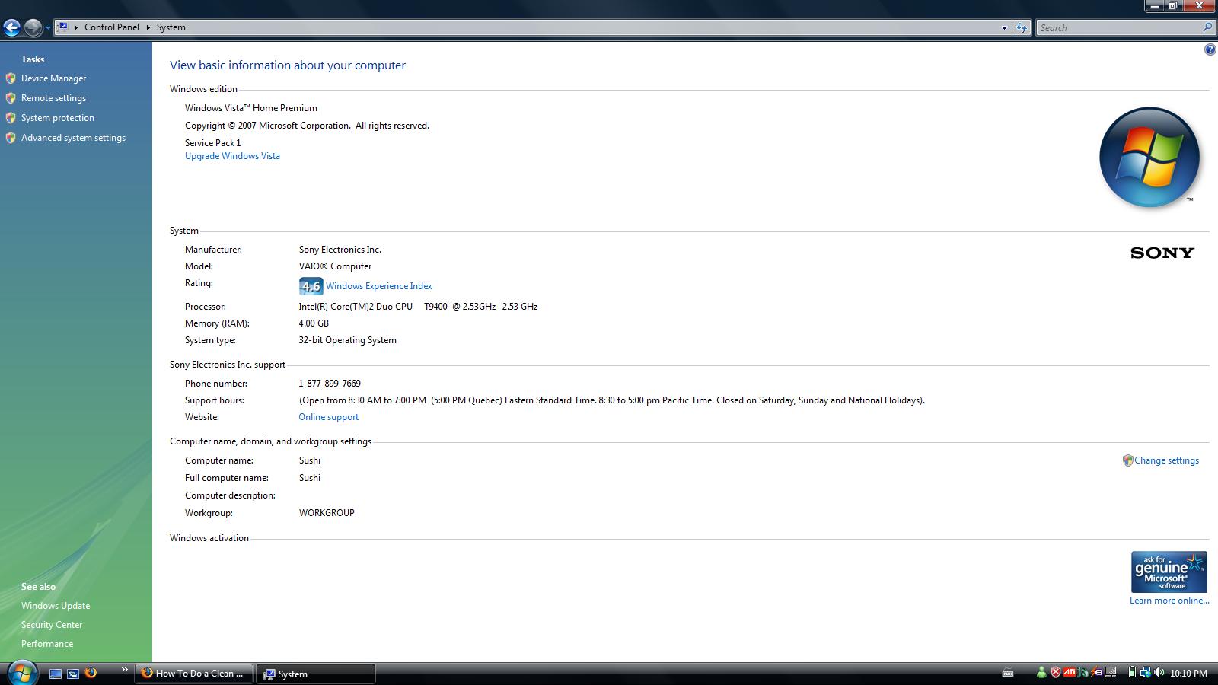The width and height of the screenshot is (1218, 685).
Task: Select the Control Panel breadcrumb
Action: click(112, 27)
